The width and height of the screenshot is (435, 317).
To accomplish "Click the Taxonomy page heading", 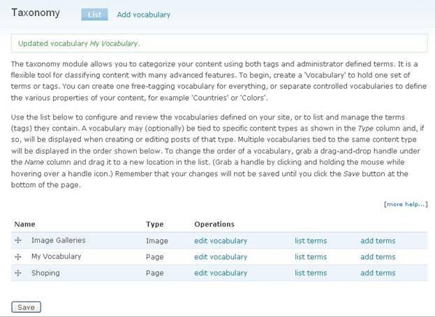I will point(36,13).
